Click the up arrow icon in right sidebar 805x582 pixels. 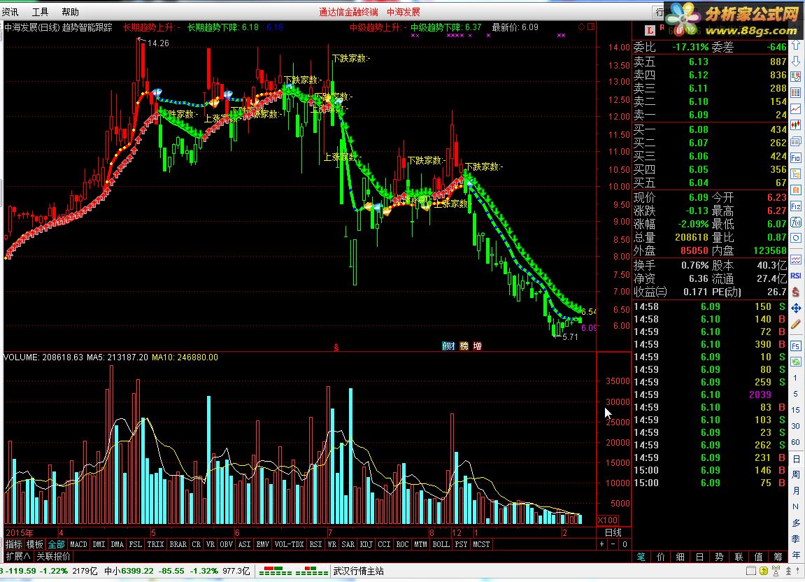(796, 46)
